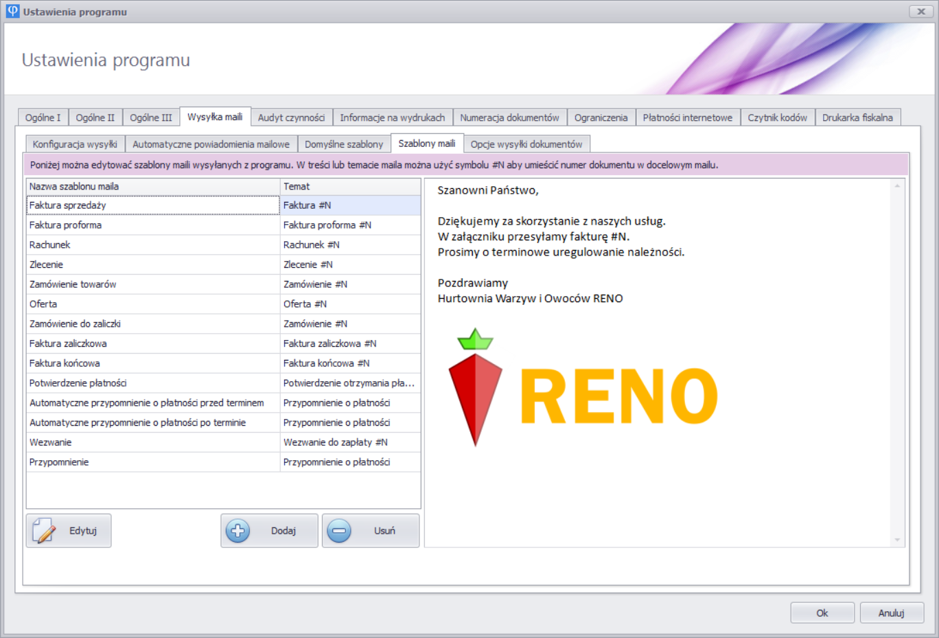Click the blue plus Dodaj icon

237,531
